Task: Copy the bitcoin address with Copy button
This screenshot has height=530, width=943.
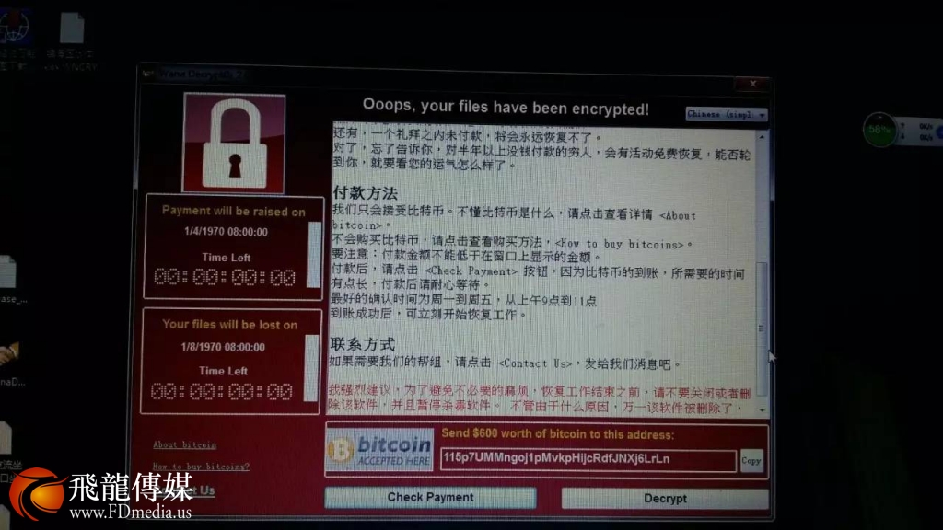Action: point(751,461)
